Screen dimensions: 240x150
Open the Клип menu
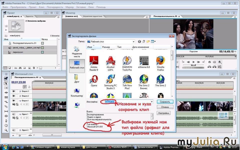pos(41,7)
